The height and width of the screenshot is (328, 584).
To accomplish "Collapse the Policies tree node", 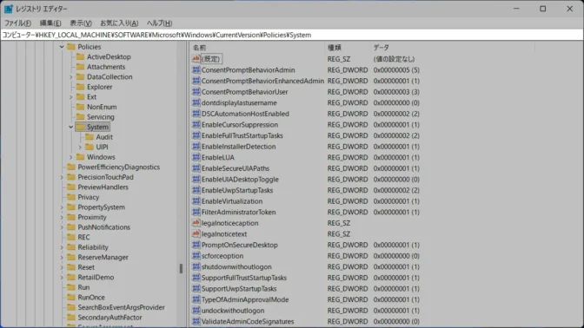I will click(x=62, y=47).
